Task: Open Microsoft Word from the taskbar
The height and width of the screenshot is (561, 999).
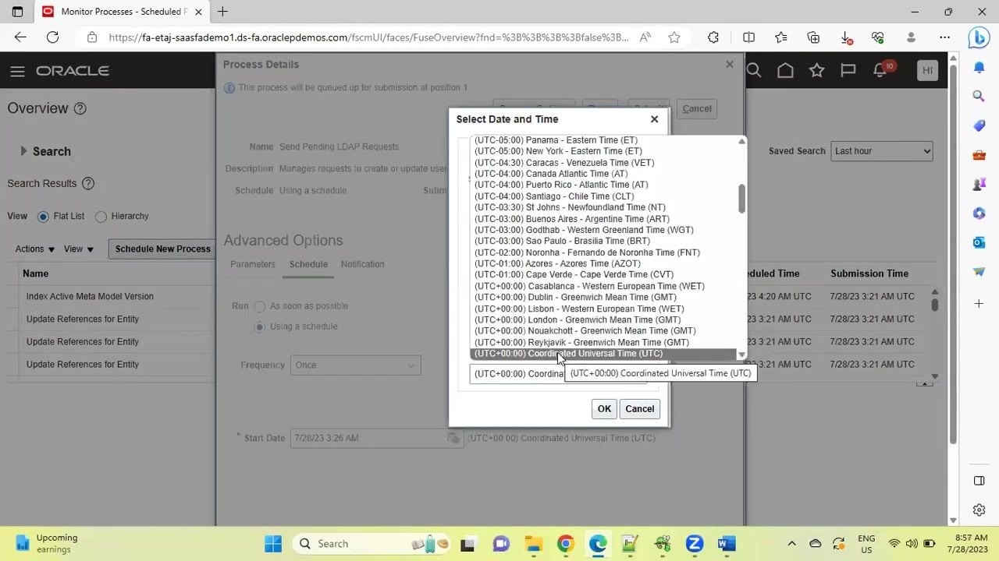Action: (727, 543)
